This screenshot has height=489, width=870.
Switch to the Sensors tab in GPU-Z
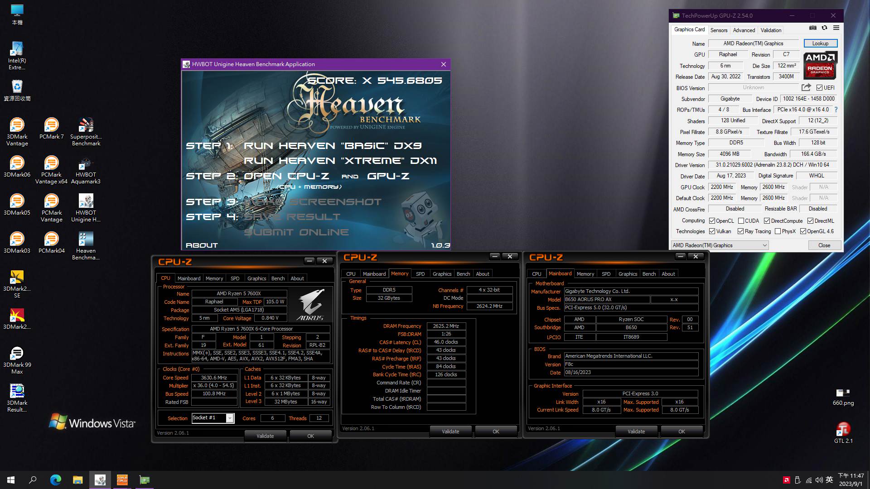(719, 30)
